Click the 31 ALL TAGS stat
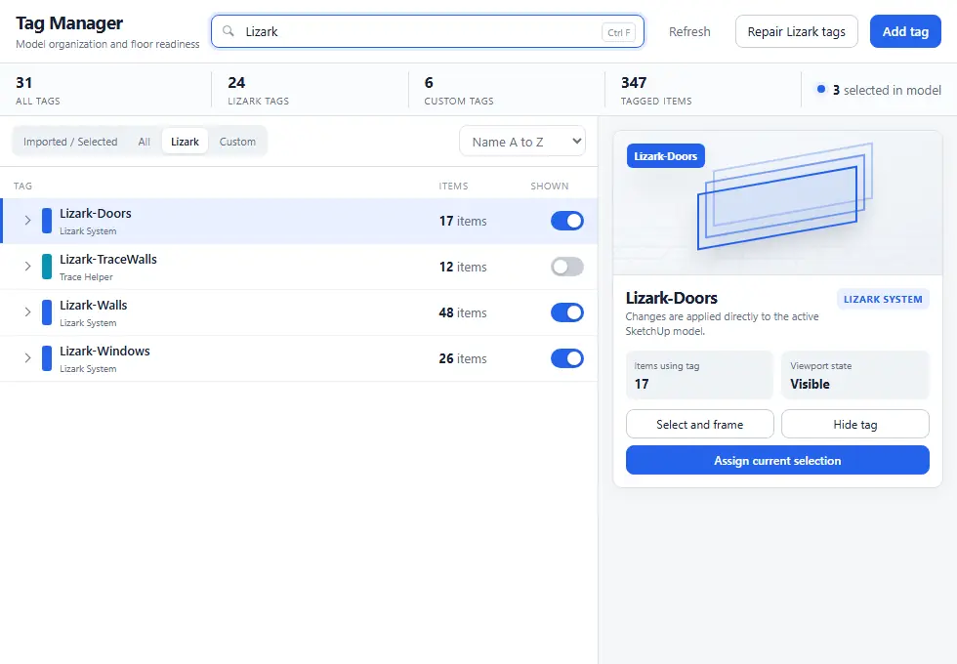Viewport: 957px width, 664px height. point(38,90)
